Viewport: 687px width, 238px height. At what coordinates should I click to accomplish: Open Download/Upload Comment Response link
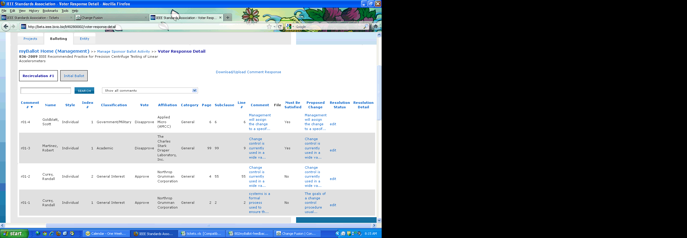(248, 72)
